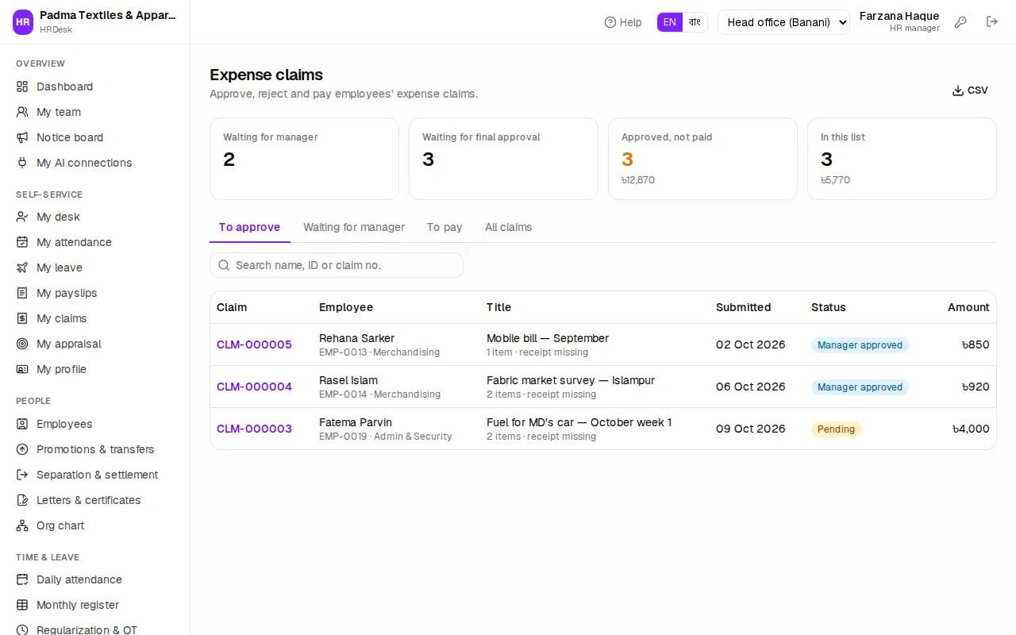Open claim CLM-000003
The image size is (1016, 635).
254,429
